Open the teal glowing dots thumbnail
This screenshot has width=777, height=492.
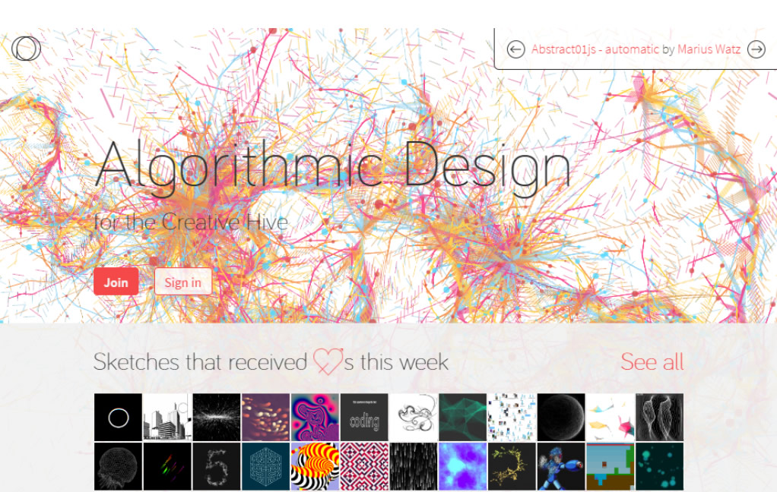(660, 466)
